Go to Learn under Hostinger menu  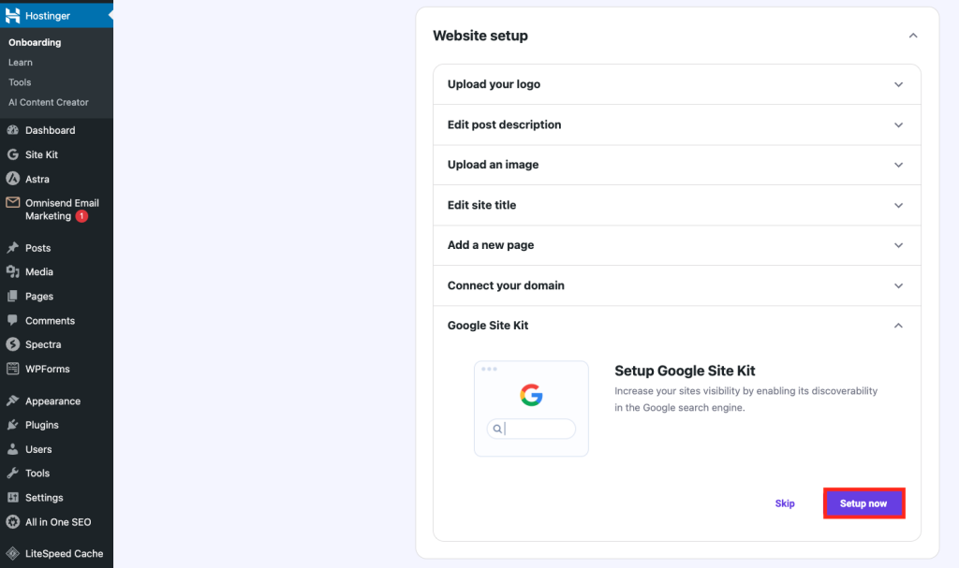(x=21, y=63)
